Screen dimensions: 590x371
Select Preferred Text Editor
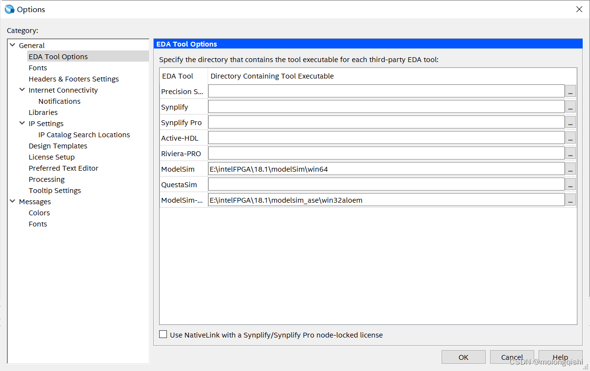pyautogui.click(x=64, y=168)
